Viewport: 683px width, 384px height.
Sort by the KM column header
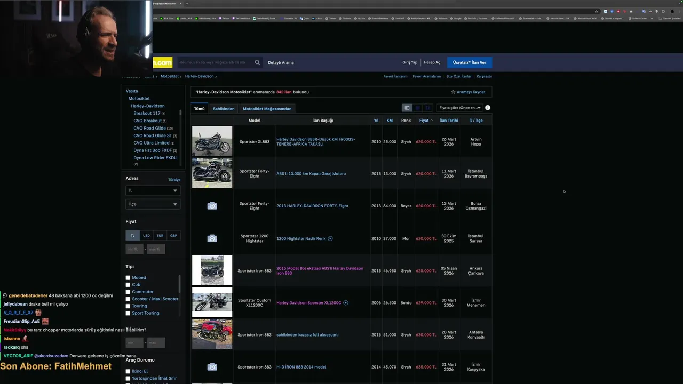pyautogui.click(x=390, y=121)
